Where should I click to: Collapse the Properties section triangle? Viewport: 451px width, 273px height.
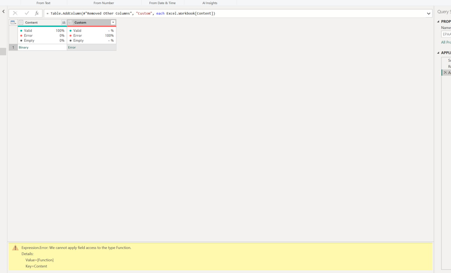(438, 22)
